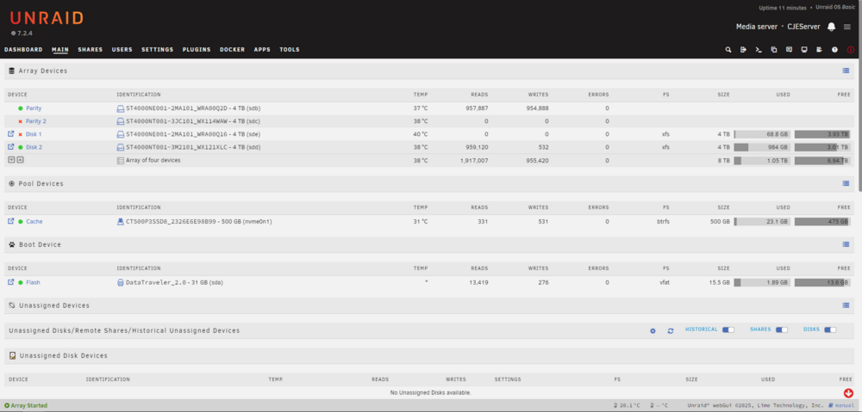The image size is (862, 412).
Task: Open the search magnifier icon in toolbar
Action: point(728,49)
